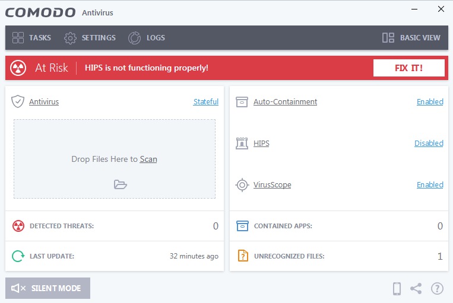Click the UNRECOGNIZED FILES label

289,256
